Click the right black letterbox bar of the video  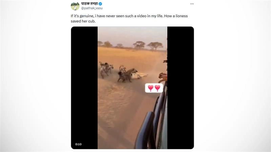[181, 88]
